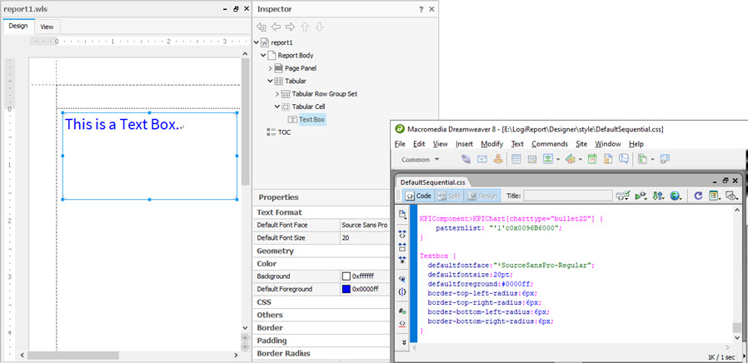Click the Email Link icon in Dreamweaver
The image size is (748, 363).
[481, 159]
